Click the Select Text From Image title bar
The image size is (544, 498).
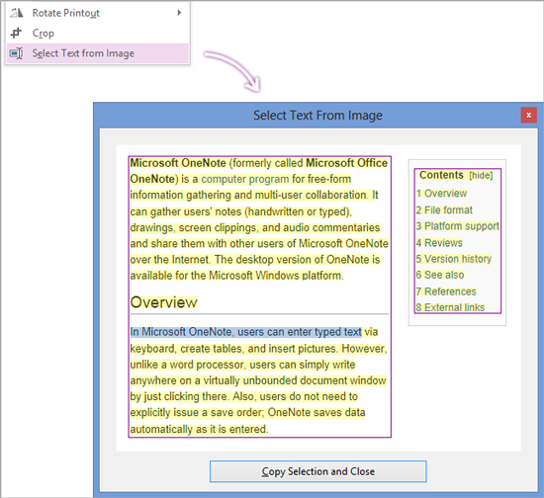pos(317,115)
